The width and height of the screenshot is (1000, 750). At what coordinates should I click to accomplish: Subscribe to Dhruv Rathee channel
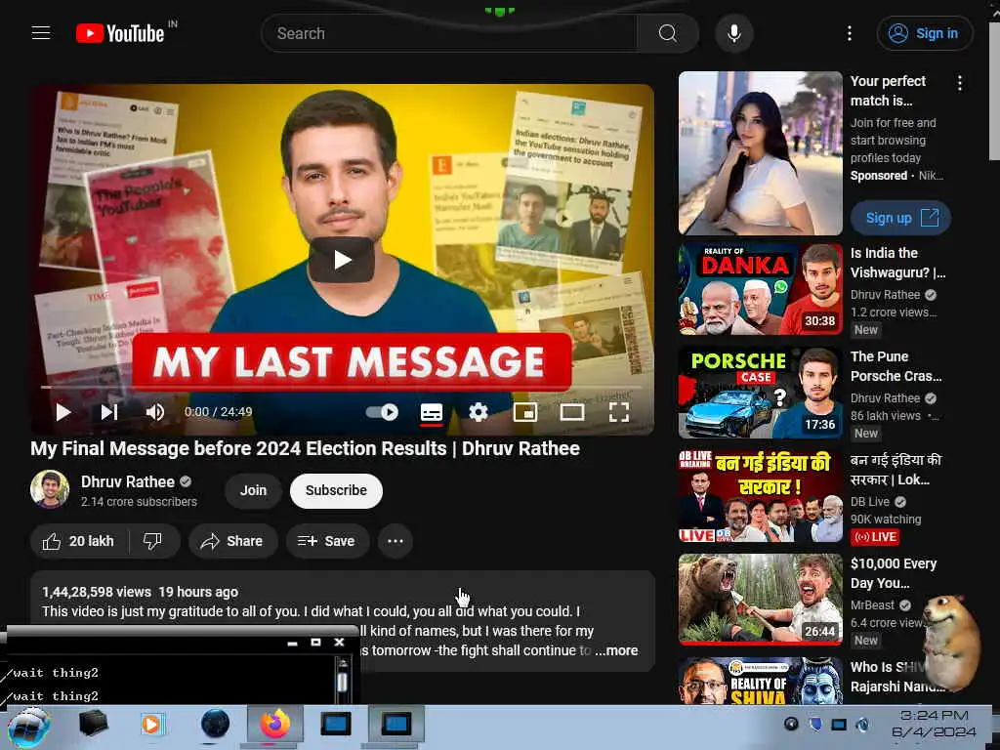[x=336, y=490]
